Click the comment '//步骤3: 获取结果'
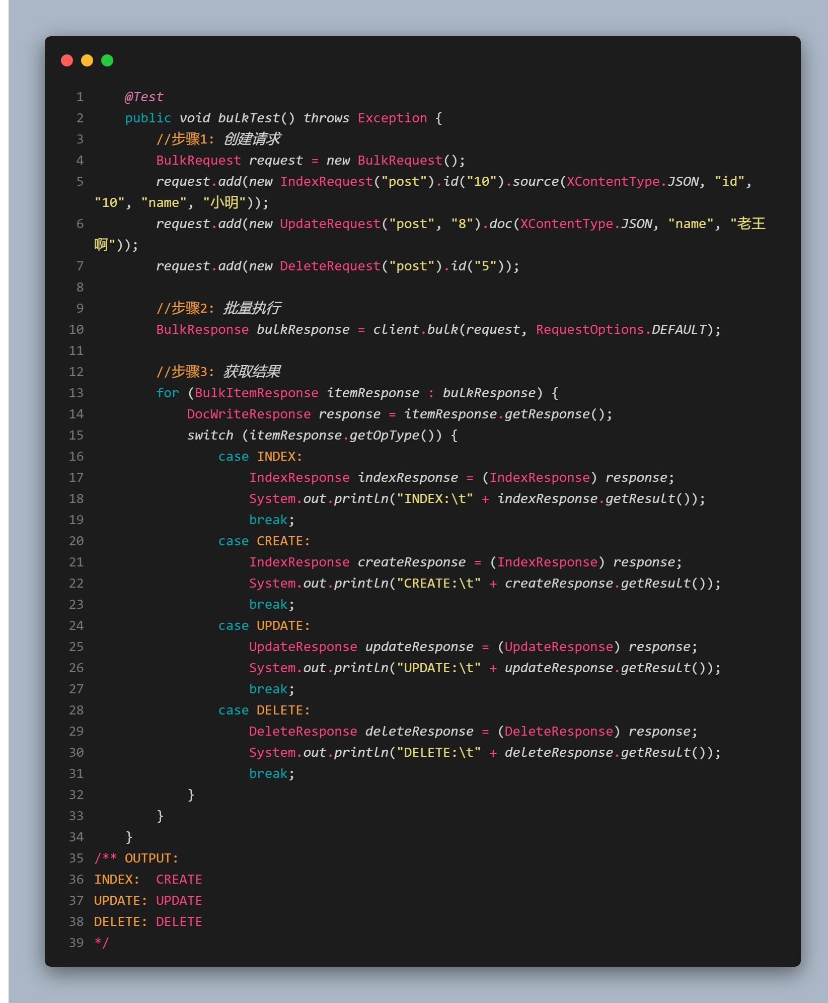 (x=218, y=372)
